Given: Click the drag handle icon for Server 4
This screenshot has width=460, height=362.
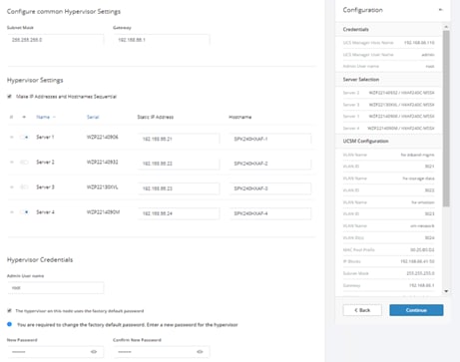Looking at the screenshot, I should (12, 211).
